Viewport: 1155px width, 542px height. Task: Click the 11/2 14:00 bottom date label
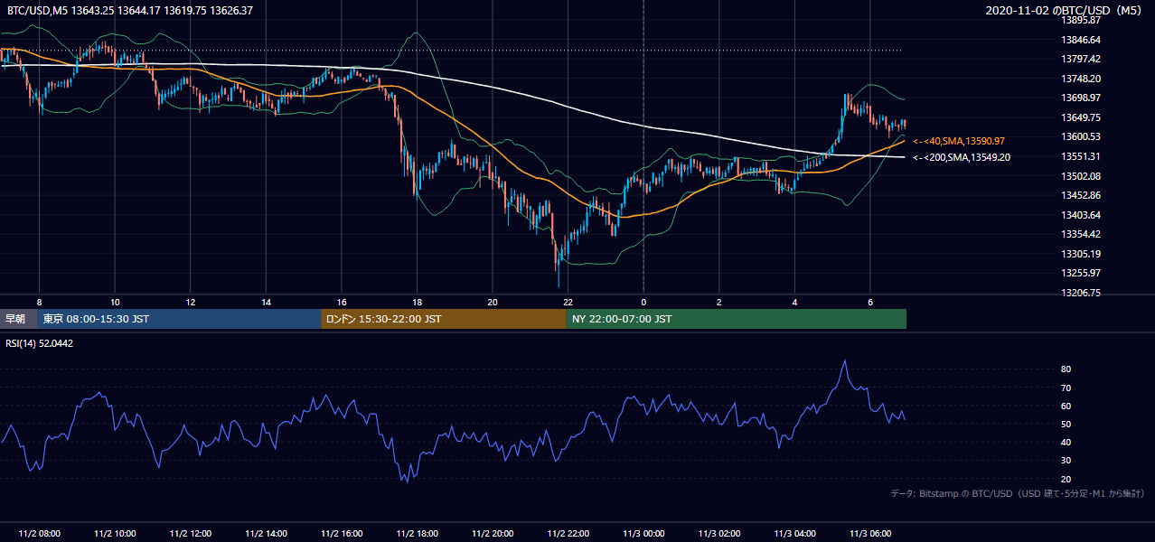pos(266,533)
